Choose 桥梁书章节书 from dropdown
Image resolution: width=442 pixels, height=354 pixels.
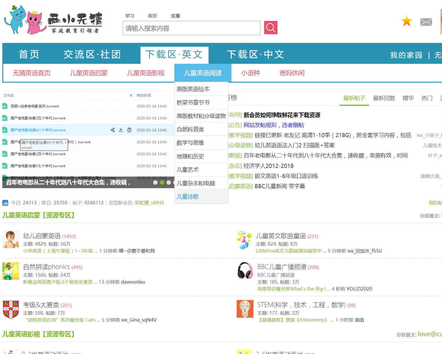(x=201, y=102)
